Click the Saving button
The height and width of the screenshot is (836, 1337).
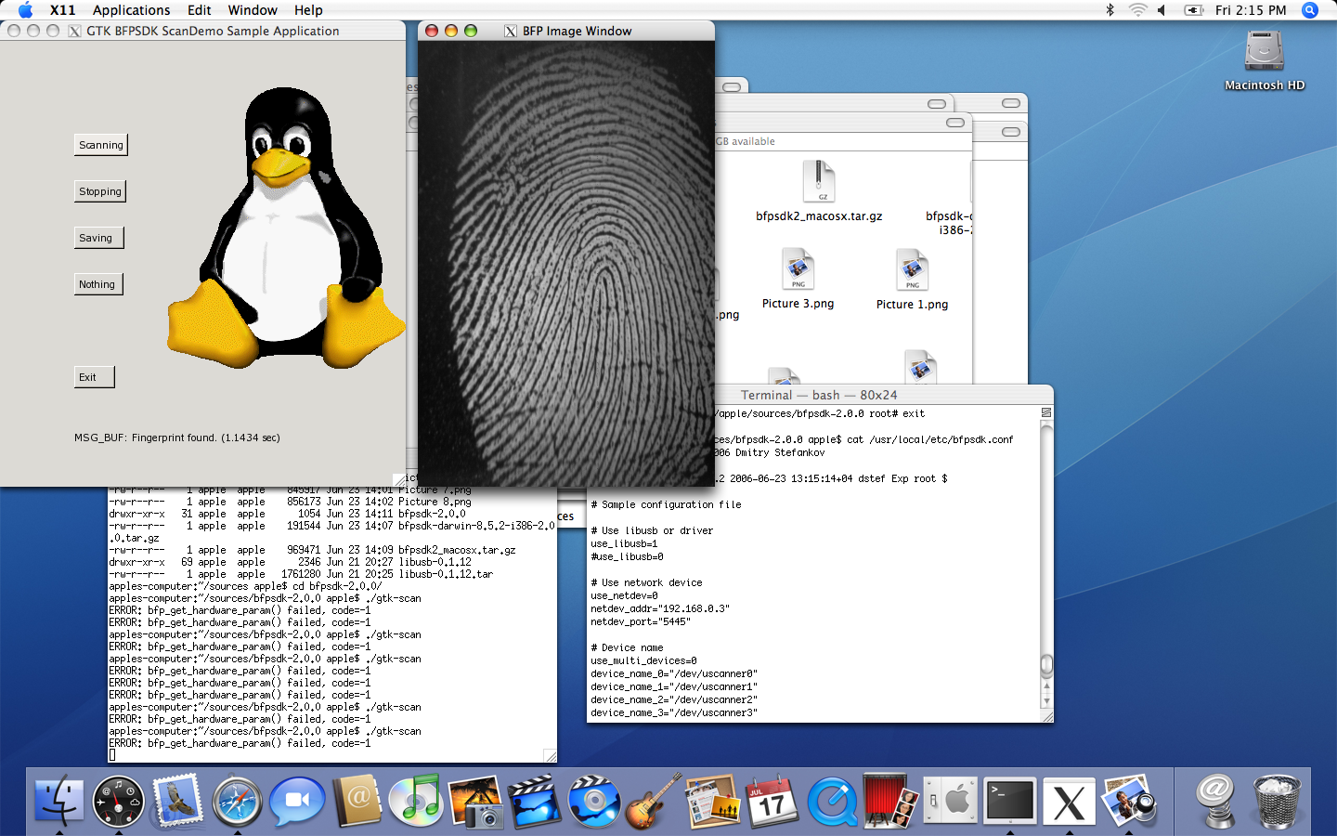point(97,238)
